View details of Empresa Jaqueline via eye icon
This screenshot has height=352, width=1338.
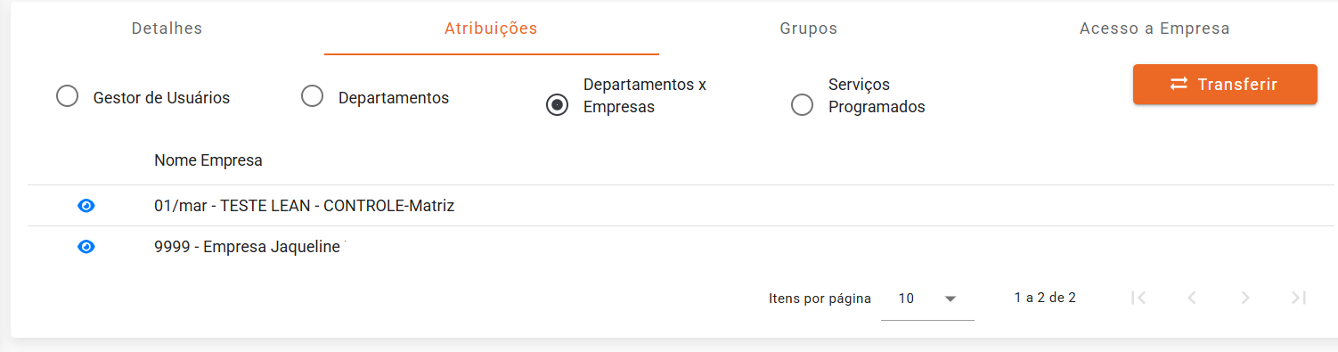tap(86, 247)
